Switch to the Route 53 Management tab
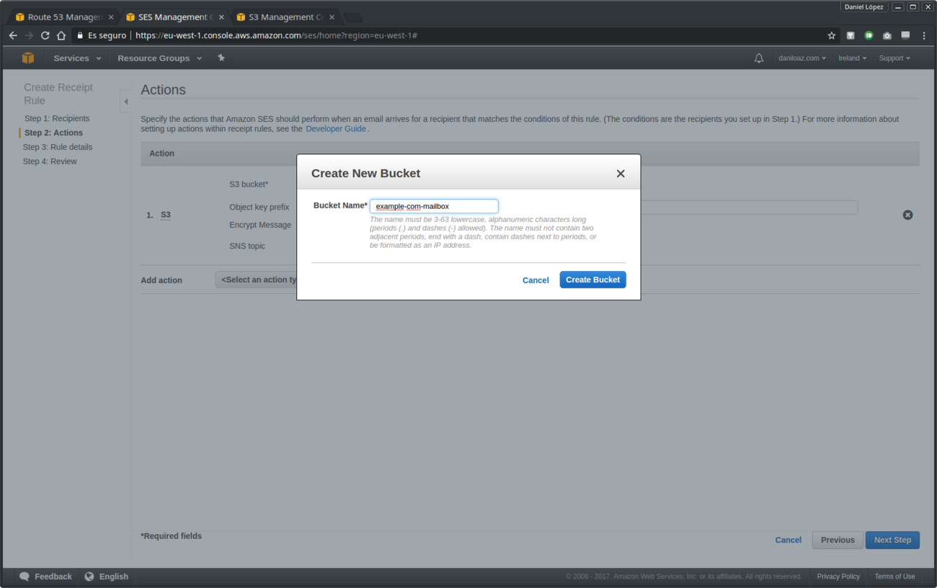Screen dimensions: 937x588 tap(63, 17)
